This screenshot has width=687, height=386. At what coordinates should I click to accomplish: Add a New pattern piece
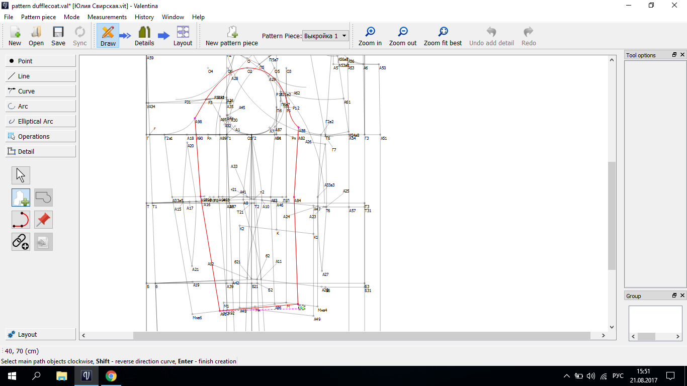click(x=232, y=36)
